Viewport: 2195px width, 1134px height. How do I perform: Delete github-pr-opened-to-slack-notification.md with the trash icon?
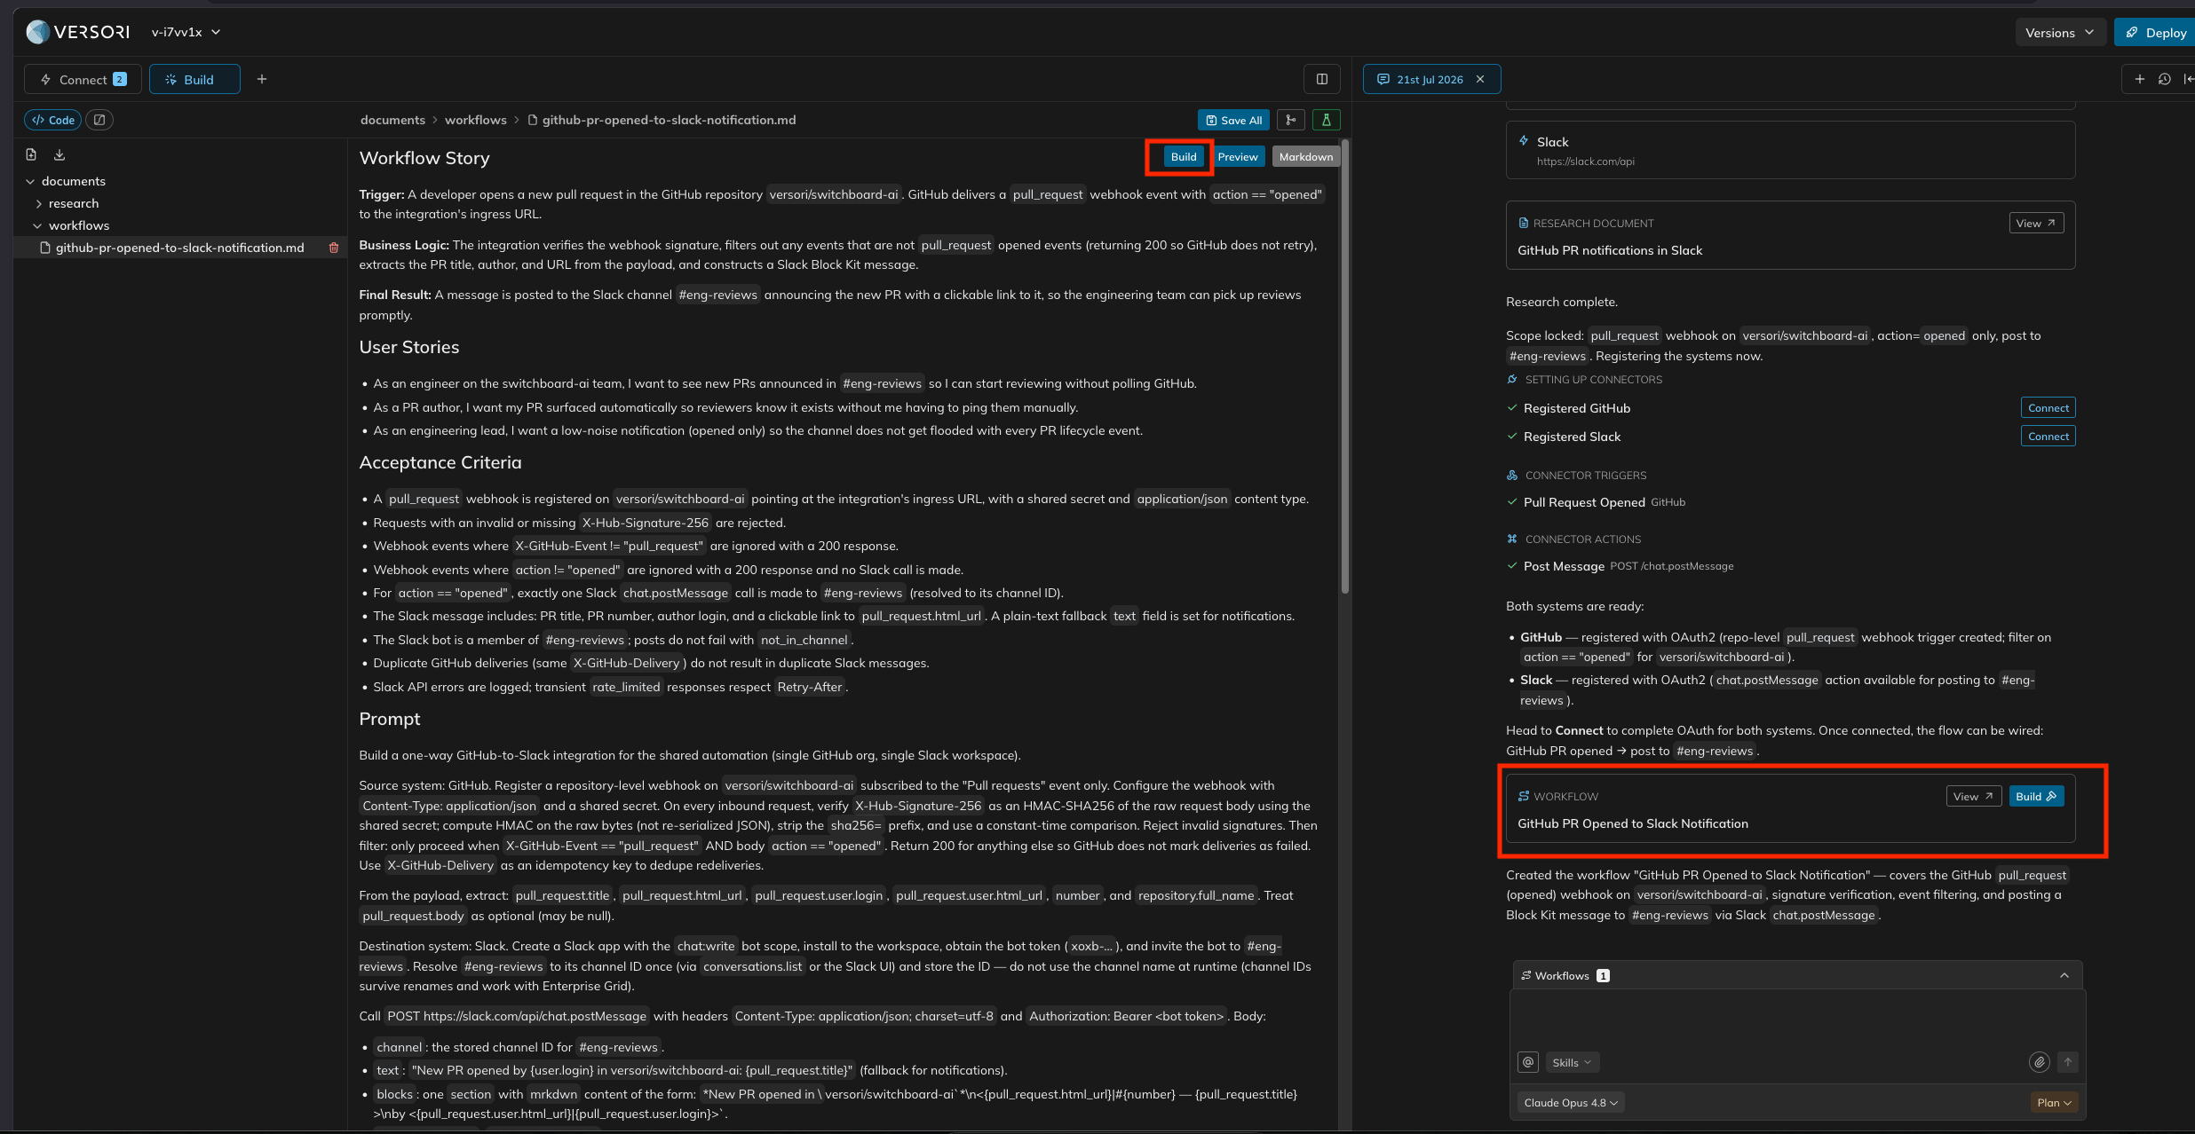[334, 248]
